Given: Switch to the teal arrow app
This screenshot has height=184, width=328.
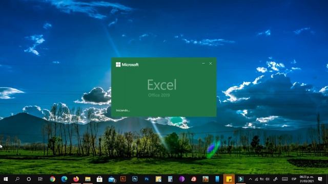Looking at the screenshot, I should 240,179.
